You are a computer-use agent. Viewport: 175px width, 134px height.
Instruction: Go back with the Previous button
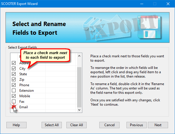pos(137,125)
